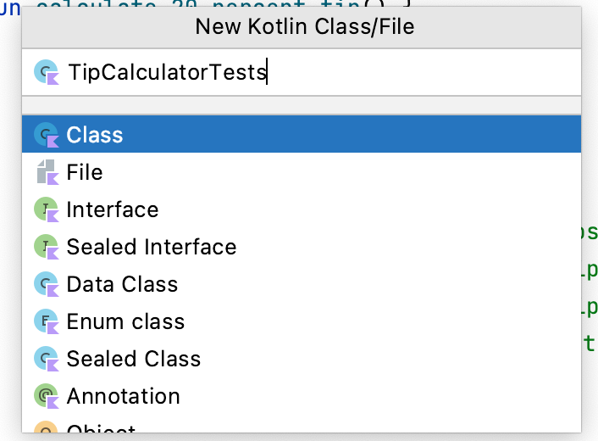The image size is (598, 441).
Task: Select the partially visible Object option
Action: (101, 431)
